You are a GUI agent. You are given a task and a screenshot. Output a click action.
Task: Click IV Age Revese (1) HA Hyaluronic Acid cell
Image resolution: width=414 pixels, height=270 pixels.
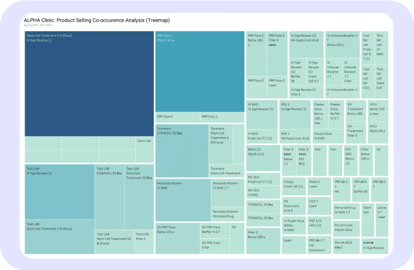(306, 44)
